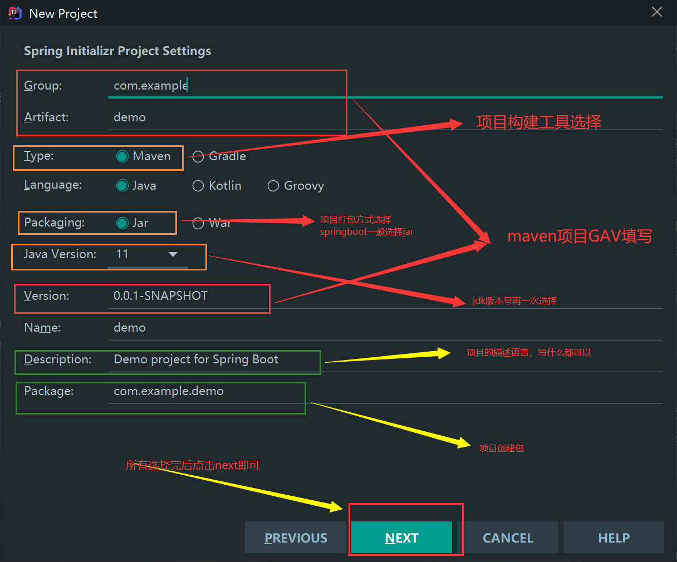
Task: Select Gradle as project type
Action: (219, 156)
